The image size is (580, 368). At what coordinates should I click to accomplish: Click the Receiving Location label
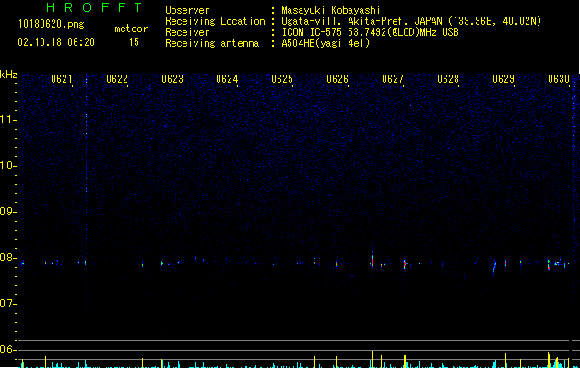[x=215, y=21]
